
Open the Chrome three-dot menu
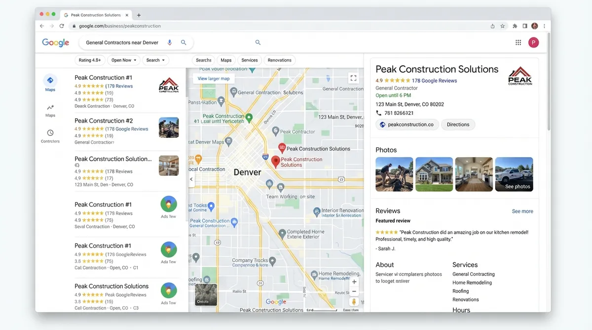[545, 26]
